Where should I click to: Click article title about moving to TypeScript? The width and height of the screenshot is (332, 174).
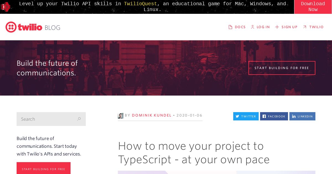[194, 153]
